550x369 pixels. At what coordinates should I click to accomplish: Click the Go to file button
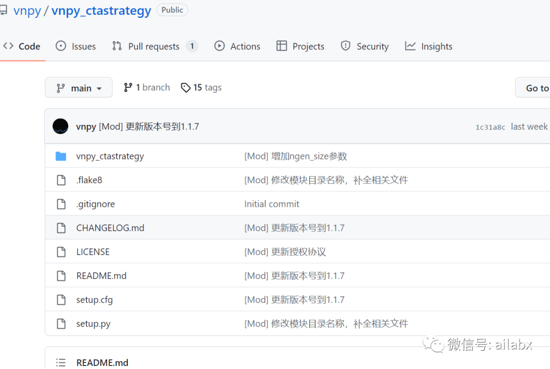pyautogui.click(x=533, y=88)
